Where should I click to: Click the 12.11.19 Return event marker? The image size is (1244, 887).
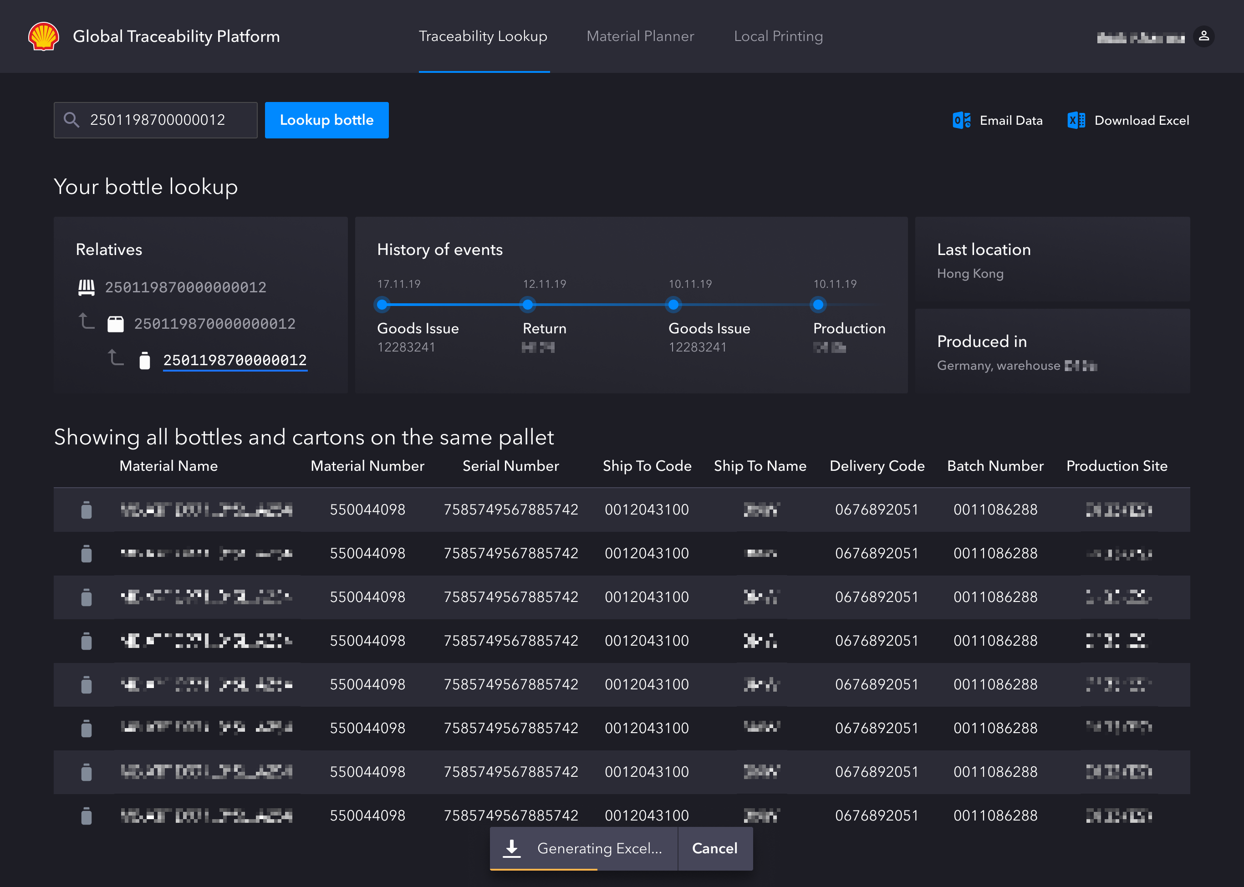click(x=528, y=305)
